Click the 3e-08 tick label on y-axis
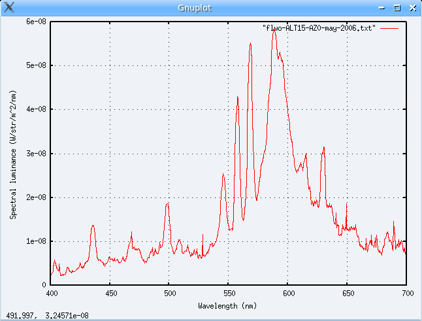Screen dimensions: 422x321 click(x=36, y=153)
